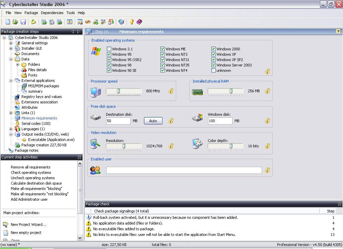
Task: Expand General settings tree node
Action: (x=11, y=43)
